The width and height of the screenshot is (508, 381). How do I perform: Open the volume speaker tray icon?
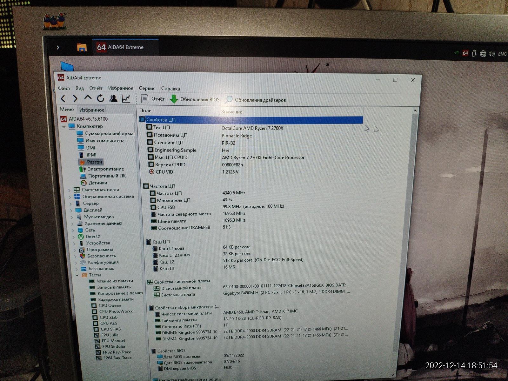[x=491, y=54]
